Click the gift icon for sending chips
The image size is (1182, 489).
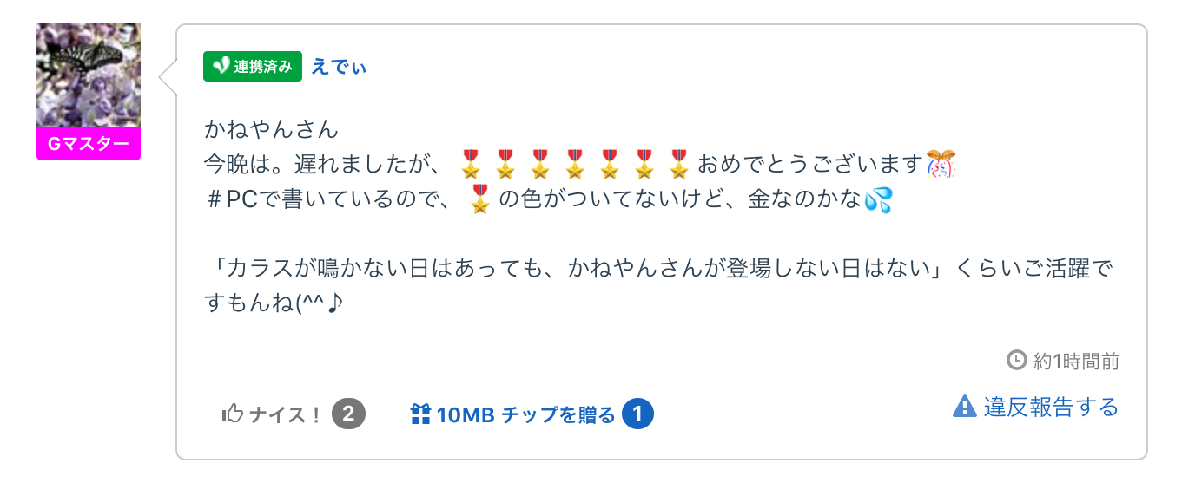(420, 414)
